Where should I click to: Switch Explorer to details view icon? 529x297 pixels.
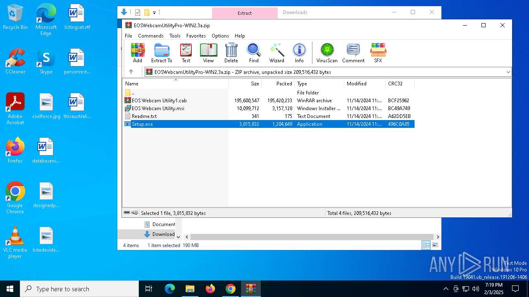426,245
